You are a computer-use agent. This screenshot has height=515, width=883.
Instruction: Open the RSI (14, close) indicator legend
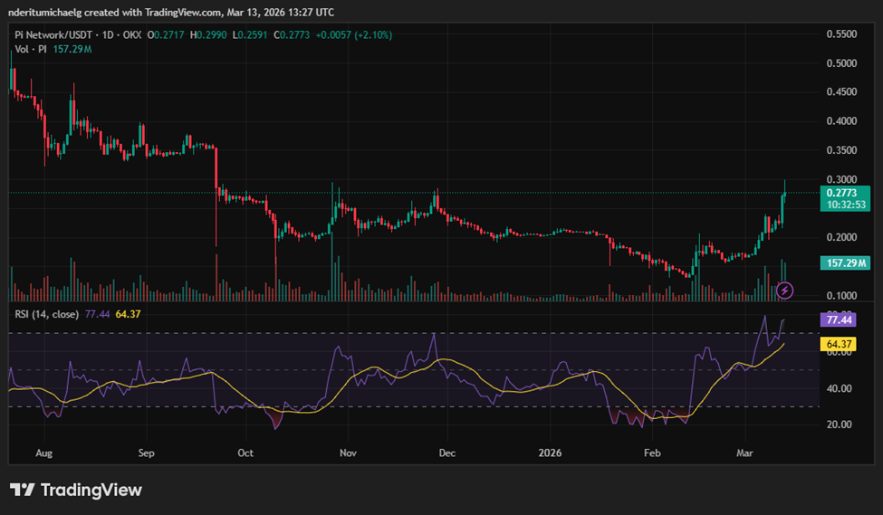pos(45,313)
